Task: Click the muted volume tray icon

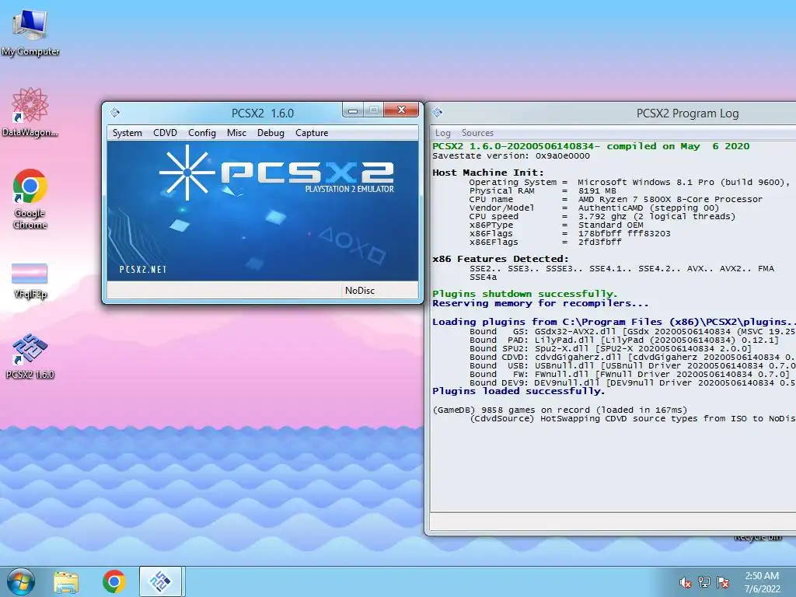Action: tap(686, 582)
